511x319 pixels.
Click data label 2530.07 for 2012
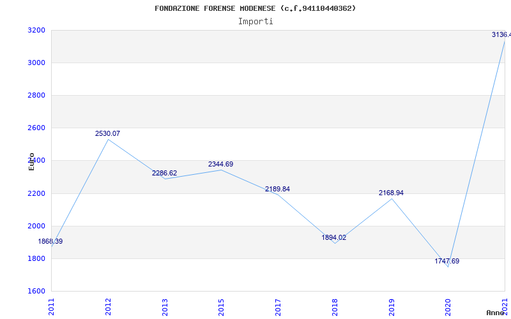(x=107, y=133)
